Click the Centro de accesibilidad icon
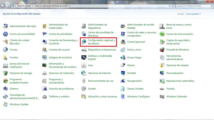Screen dimensions: 214x120 click(x=5, y=34)
